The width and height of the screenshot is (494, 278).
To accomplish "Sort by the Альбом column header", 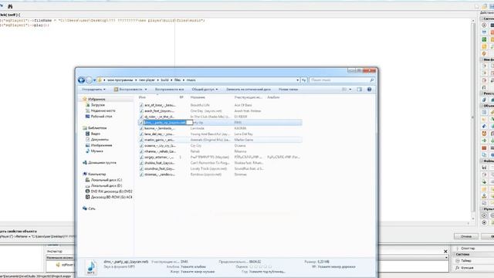I will click(273, 97).
